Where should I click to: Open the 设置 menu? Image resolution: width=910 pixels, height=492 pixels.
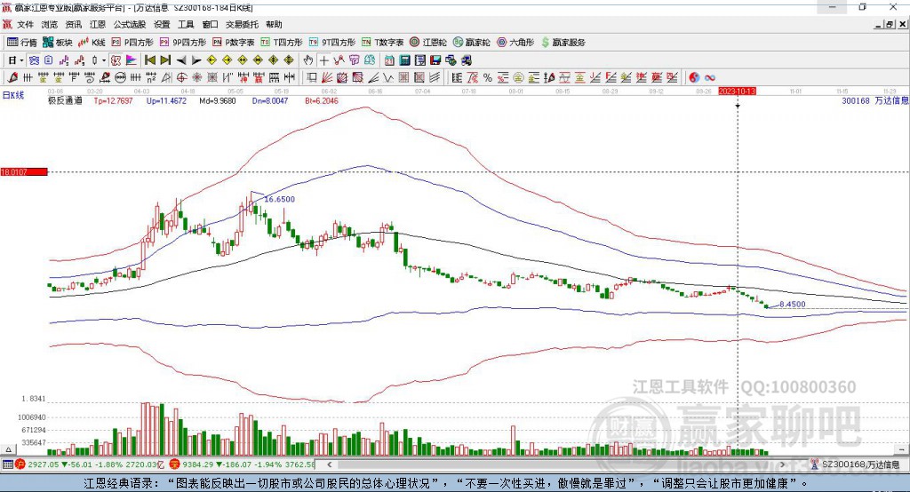(x=162, y=24)
